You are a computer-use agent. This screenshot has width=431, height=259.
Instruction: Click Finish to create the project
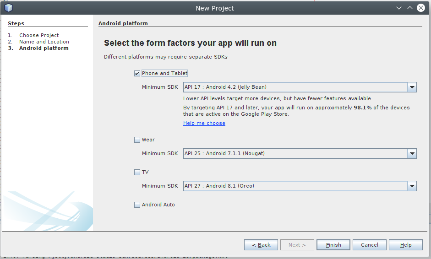333,245
